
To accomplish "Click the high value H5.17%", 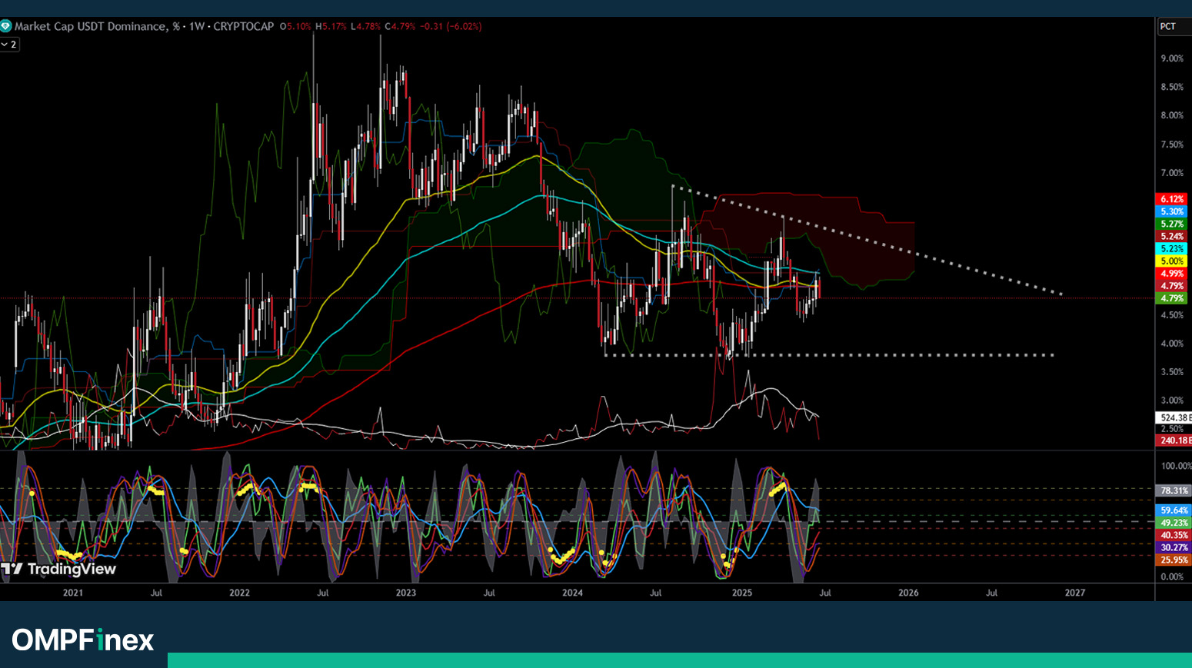I will [331, 26].
